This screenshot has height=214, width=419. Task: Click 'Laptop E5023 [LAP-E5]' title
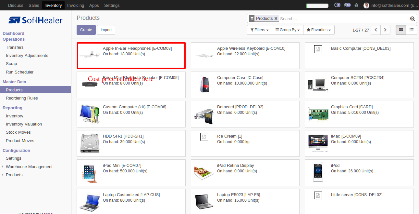pos(239,195)
